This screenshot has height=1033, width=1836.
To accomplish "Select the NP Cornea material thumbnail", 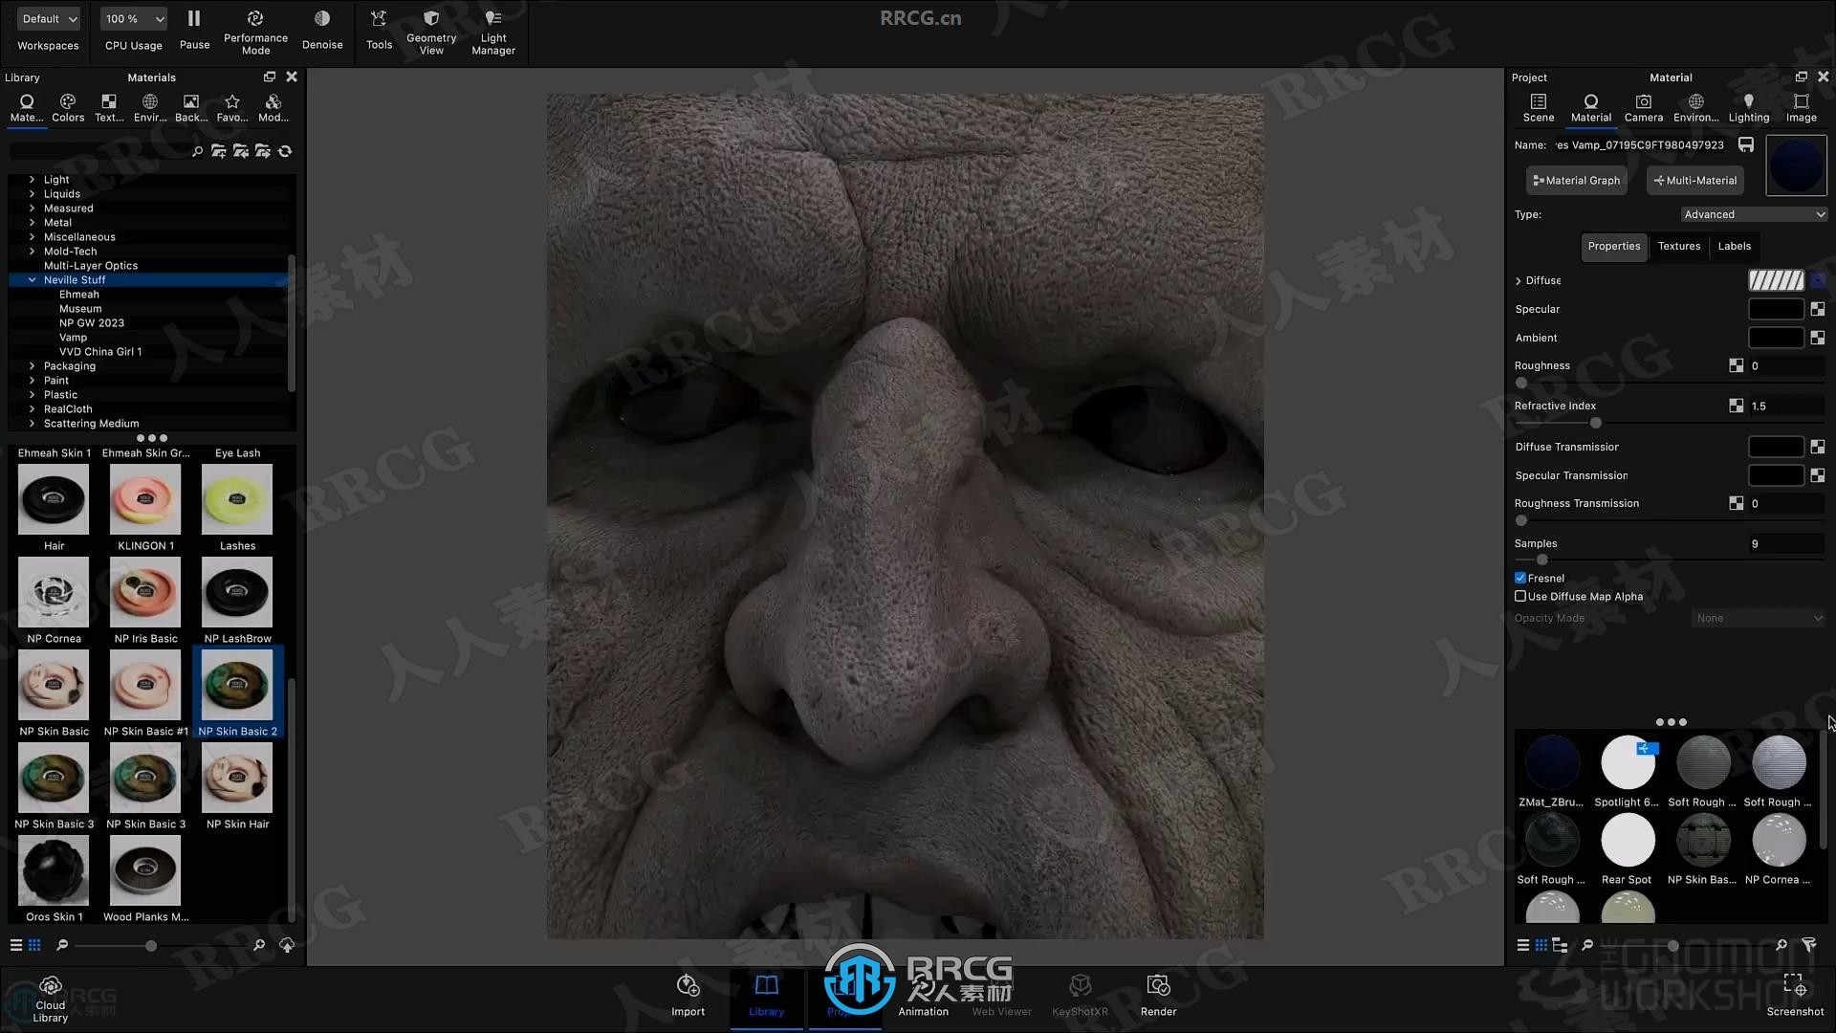I will pos(54,592).
